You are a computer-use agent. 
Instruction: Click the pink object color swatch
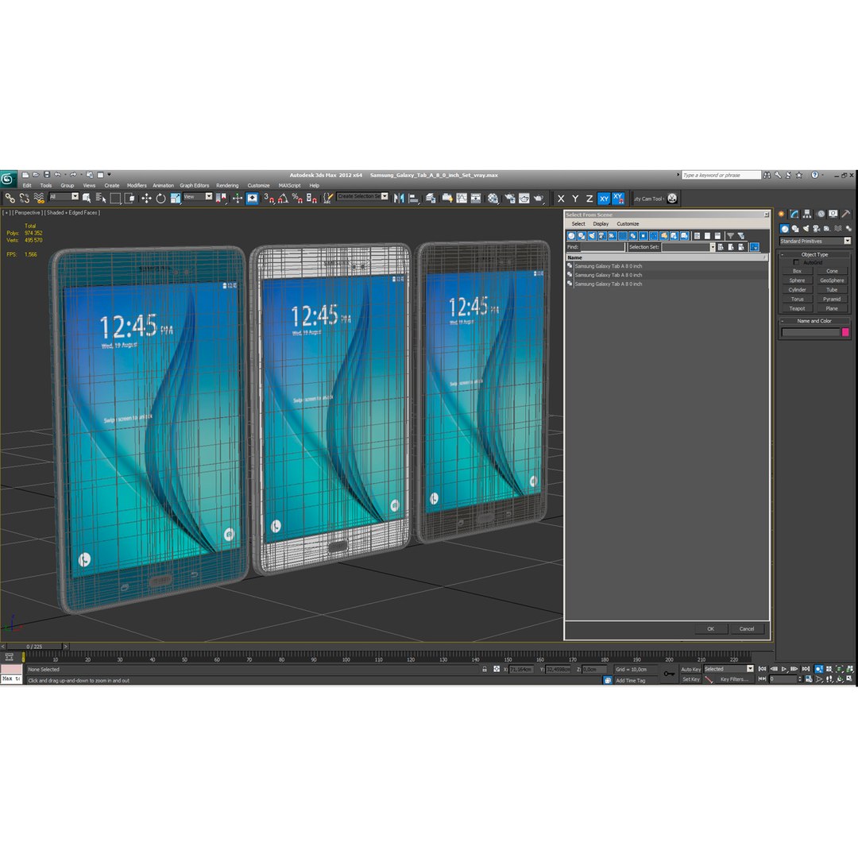click(845, 332)
